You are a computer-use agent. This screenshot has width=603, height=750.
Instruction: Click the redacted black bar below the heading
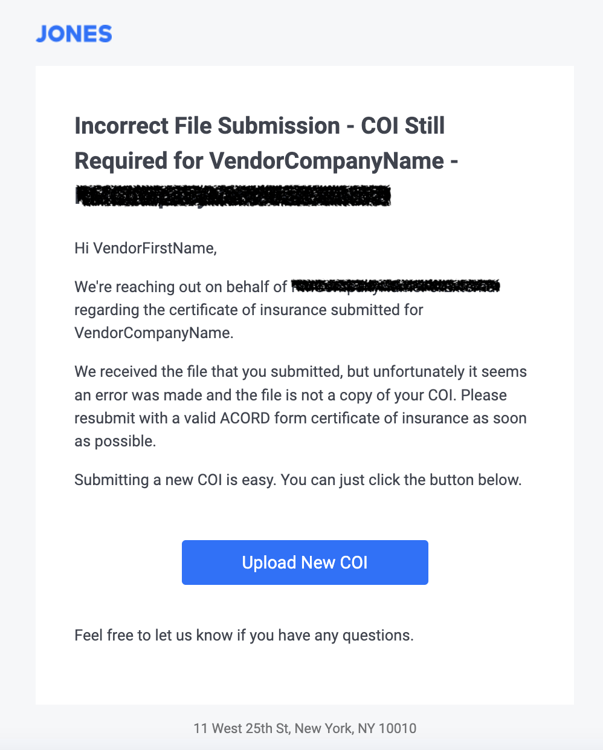(233, 196)
